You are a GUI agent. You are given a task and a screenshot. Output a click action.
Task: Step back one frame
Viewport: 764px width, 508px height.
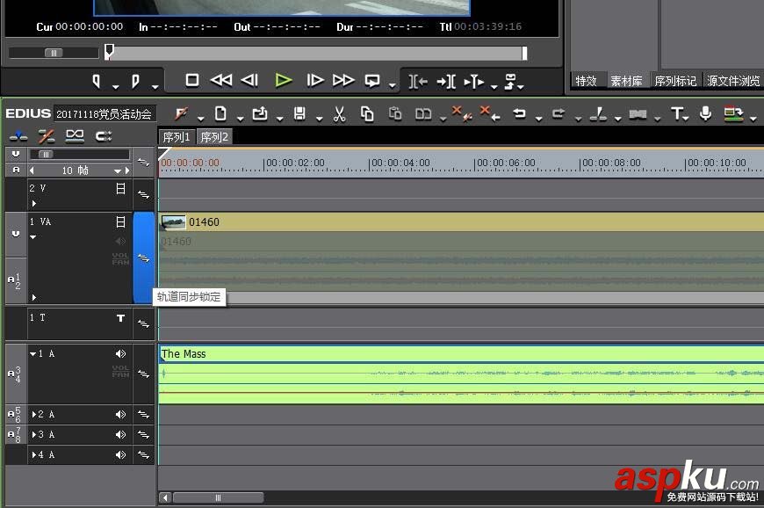coord(249,80)
